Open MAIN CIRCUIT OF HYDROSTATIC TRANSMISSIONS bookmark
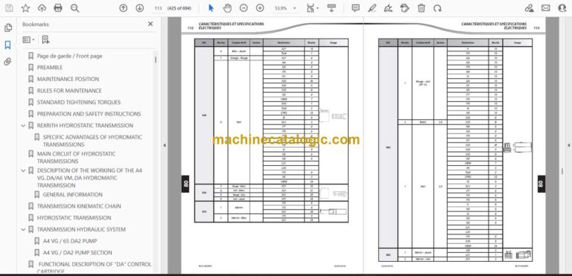Image resolution: width=572 pixels, height=276 pixels. point(76,158)
